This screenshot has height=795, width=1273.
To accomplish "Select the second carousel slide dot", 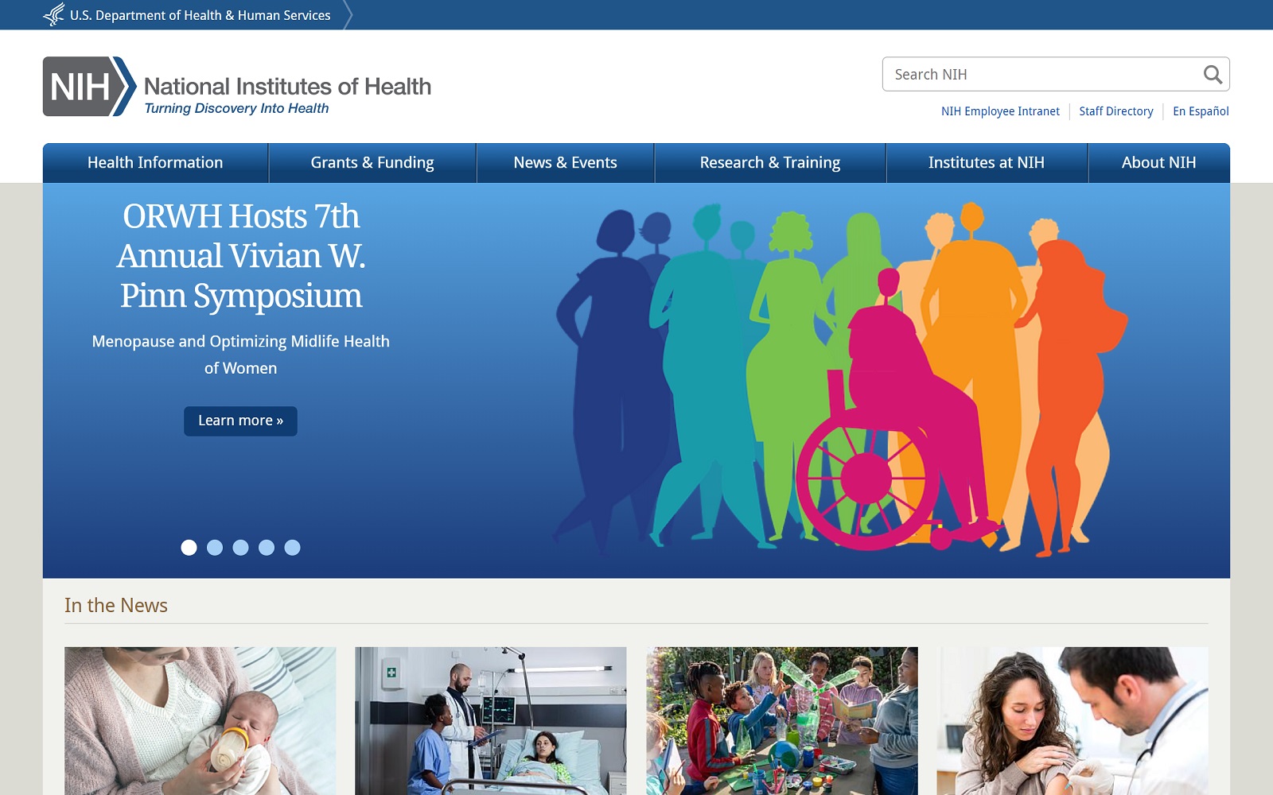I will click(215, 548).
